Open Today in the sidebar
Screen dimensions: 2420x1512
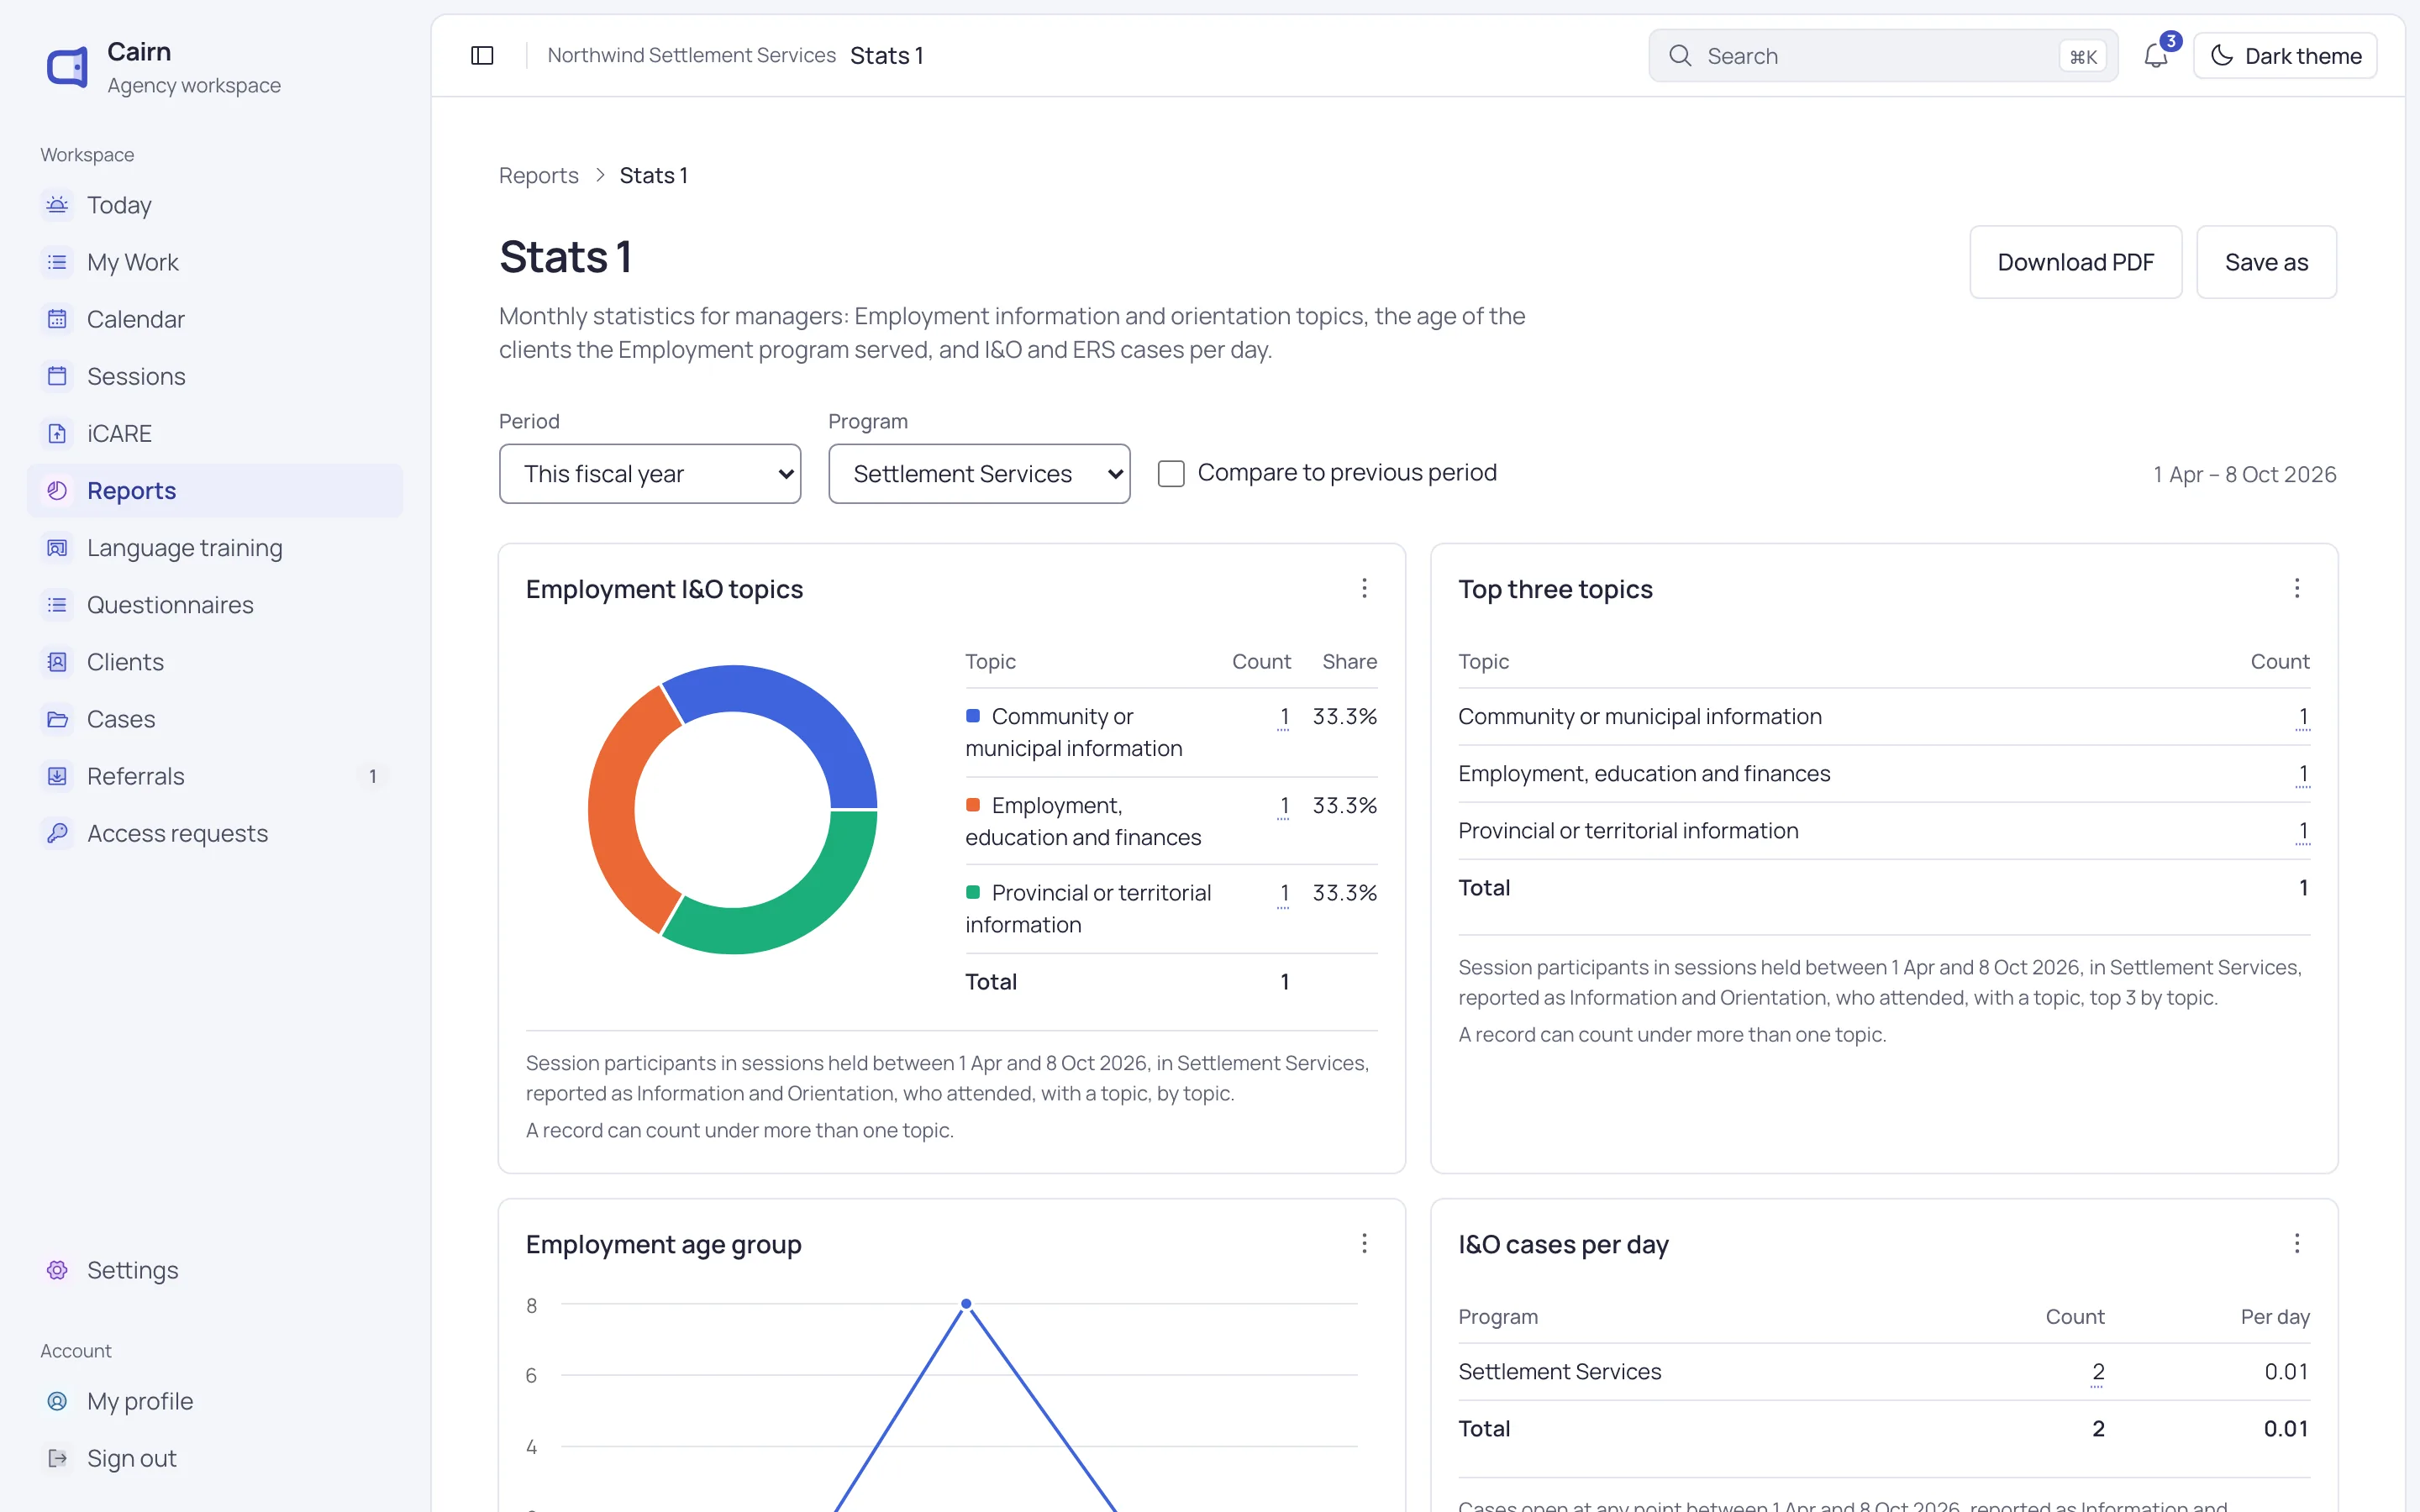point(215,205)
